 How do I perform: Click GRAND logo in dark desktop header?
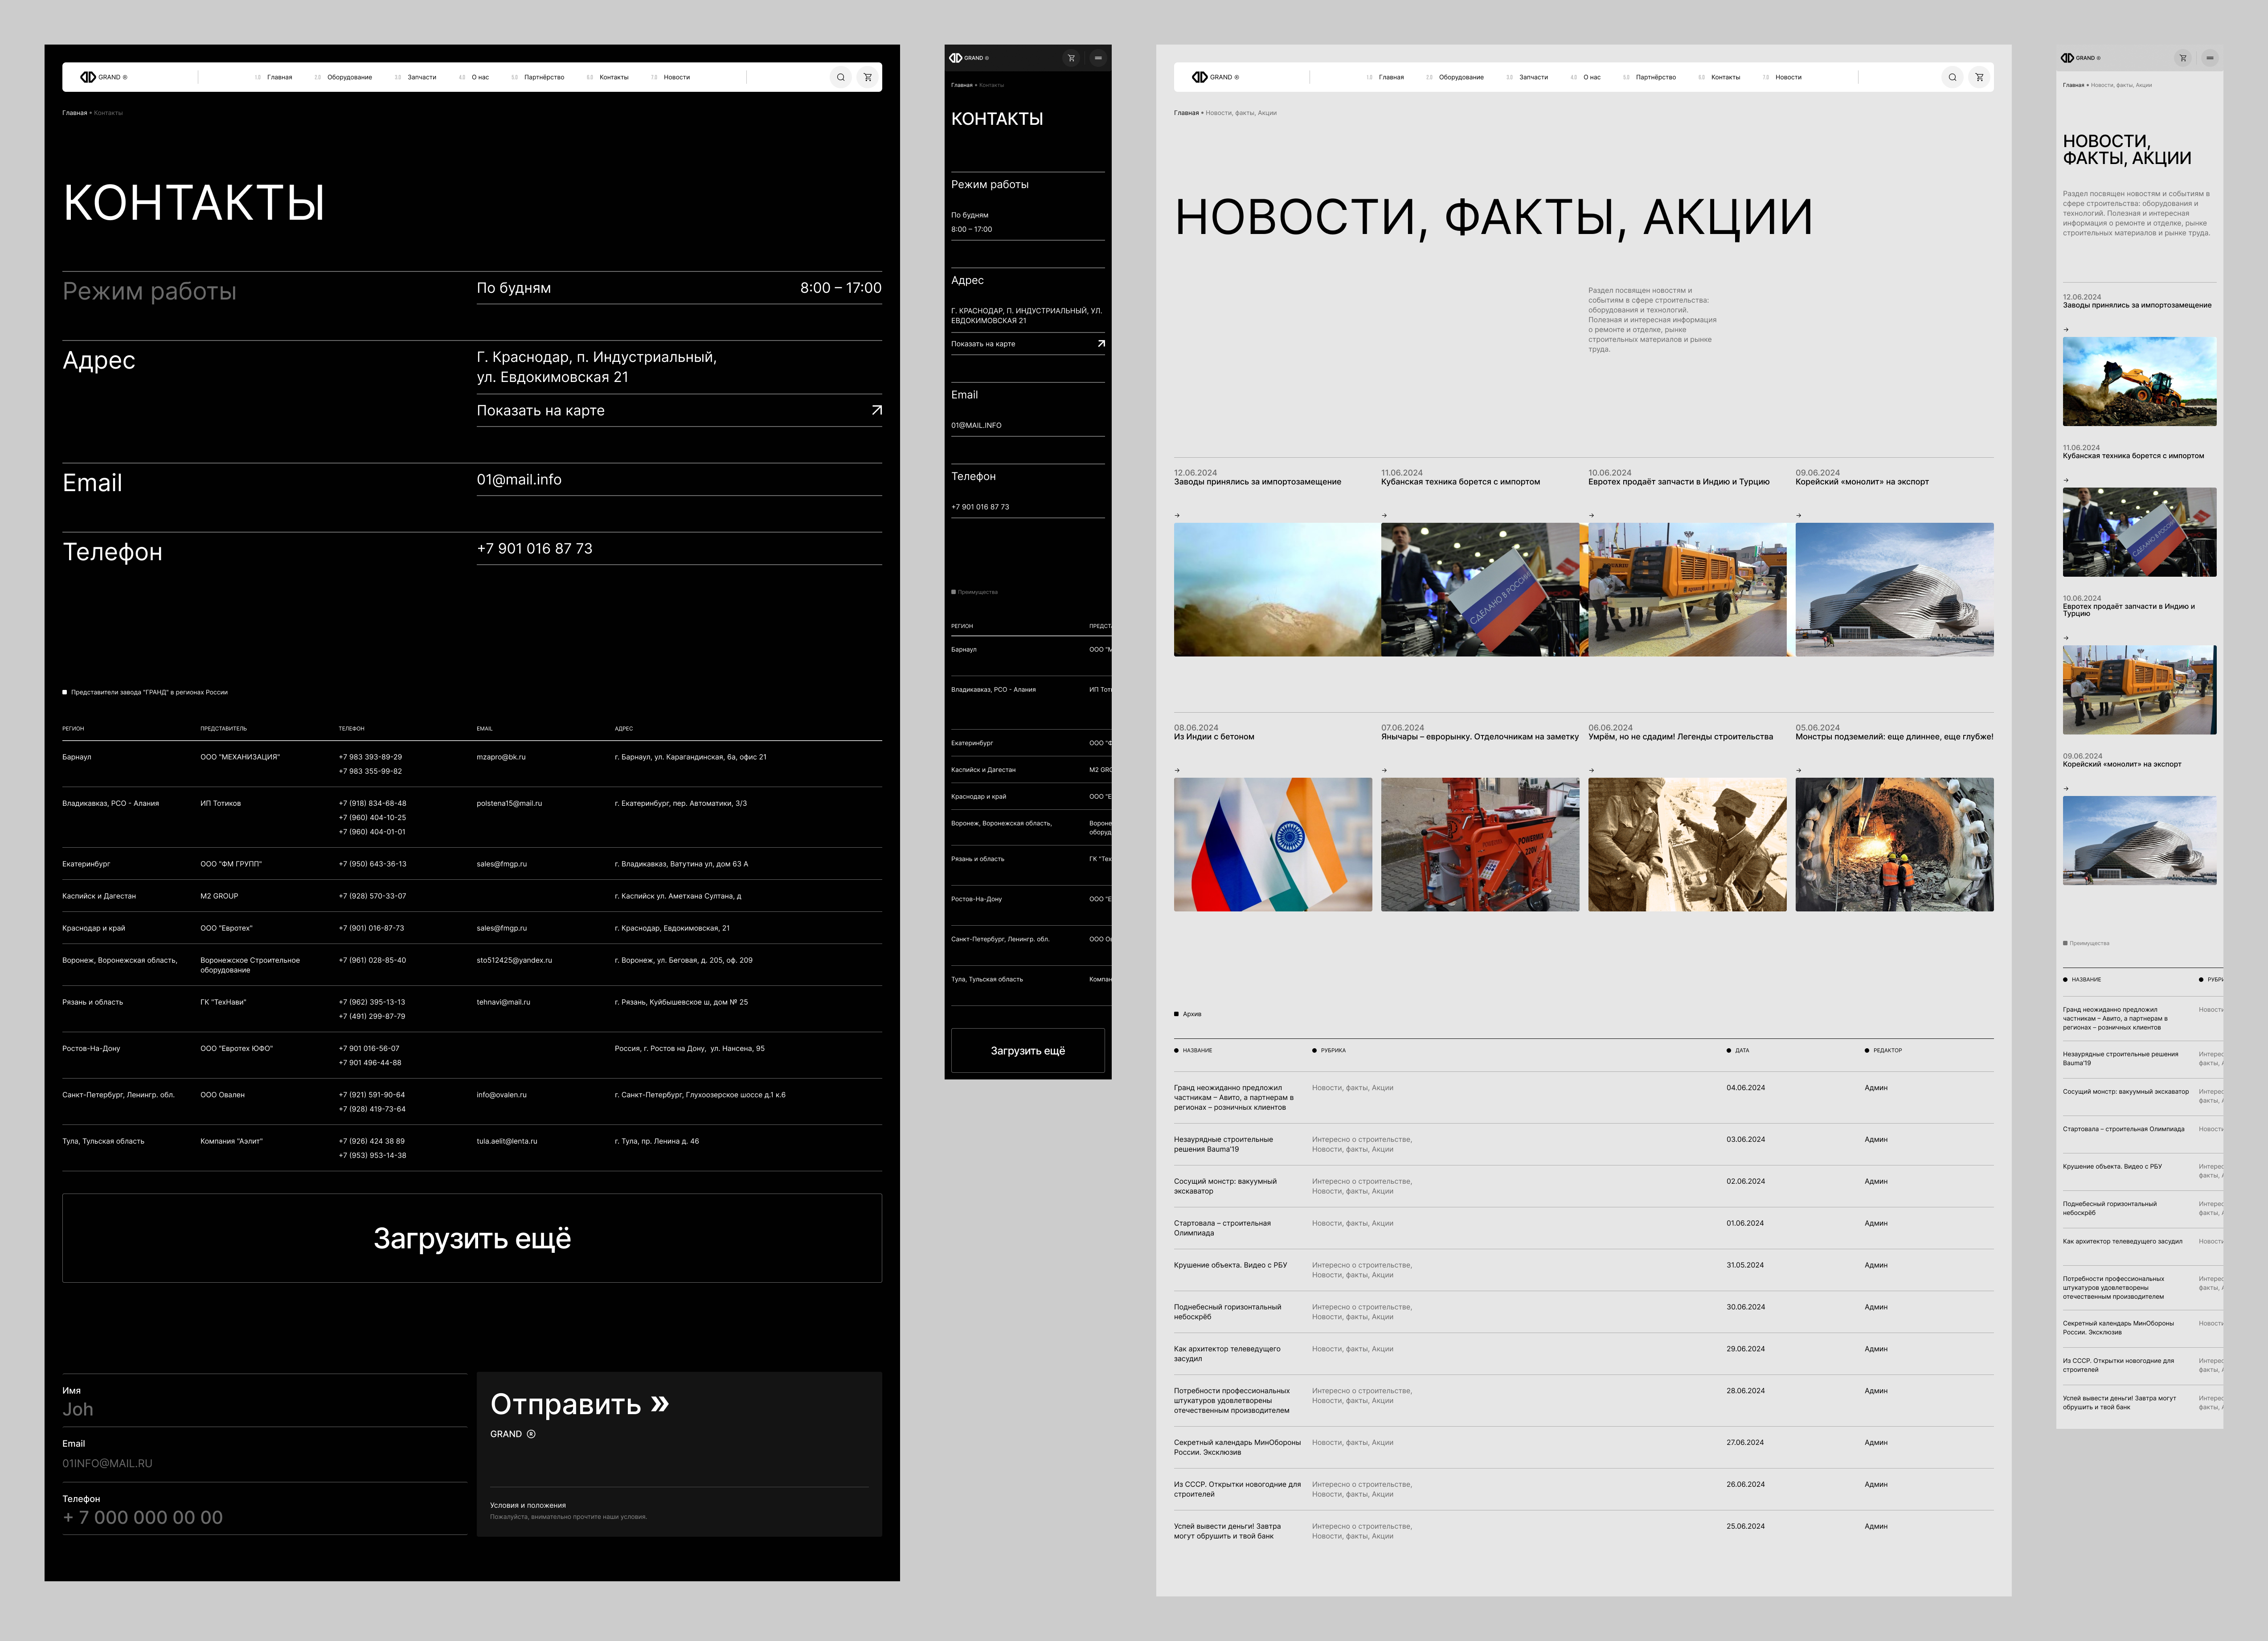pos(104,77)
